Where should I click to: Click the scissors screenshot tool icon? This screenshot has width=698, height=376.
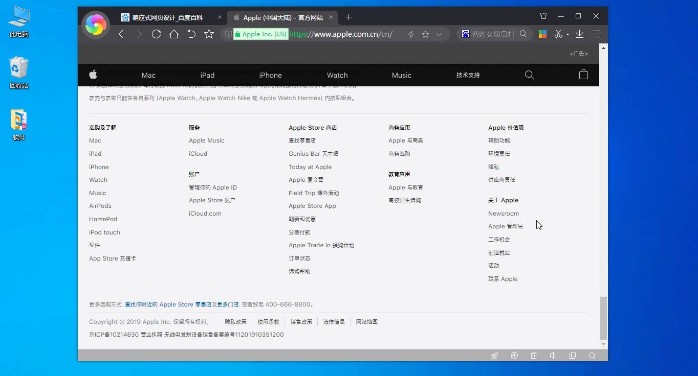[x=559, y=34]
